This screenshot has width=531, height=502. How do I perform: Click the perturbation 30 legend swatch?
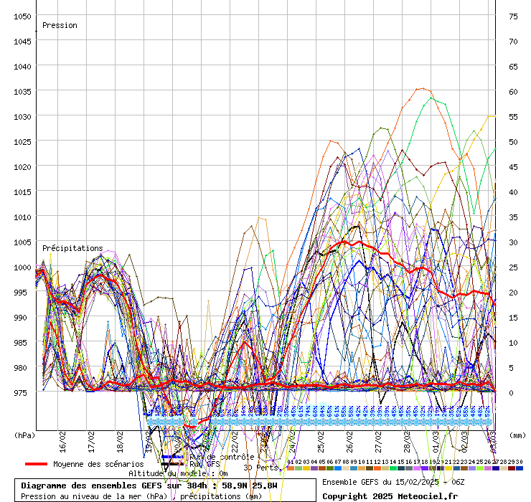click(x=519, y=468)
